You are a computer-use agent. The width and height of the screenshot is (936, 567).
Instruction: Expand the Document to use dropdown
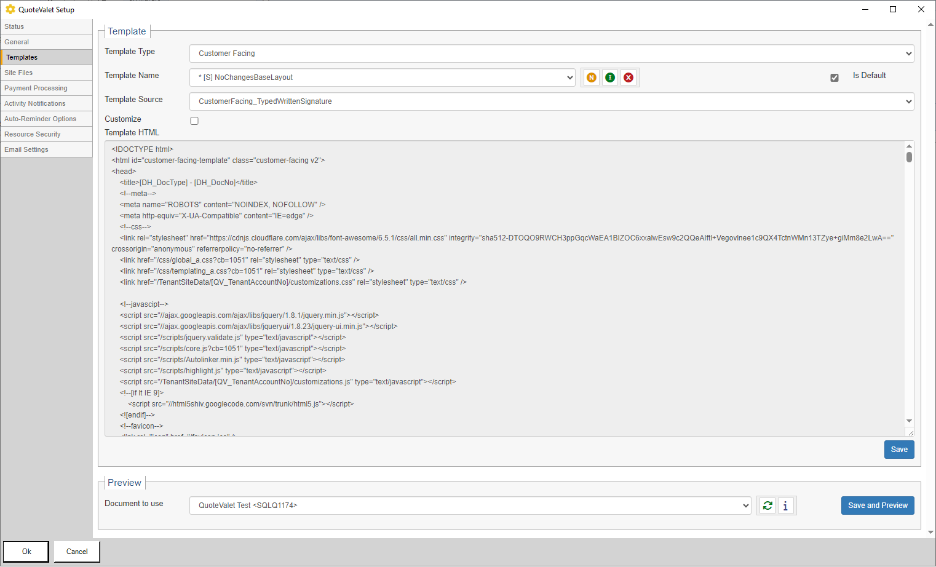pyautogui.click(x=470, y=506)
